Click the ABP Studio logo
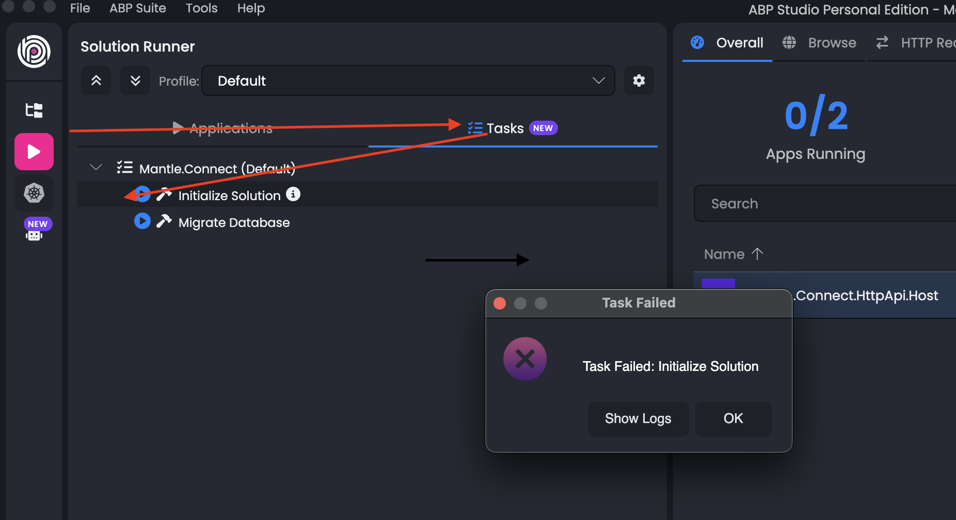The height and width of the screenshot is (520, 956). click(x=34, y=52)
